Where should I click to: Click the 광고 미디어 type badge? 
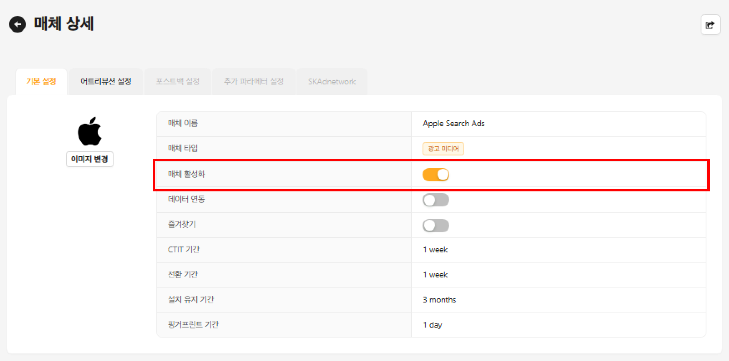pos(443,149)
